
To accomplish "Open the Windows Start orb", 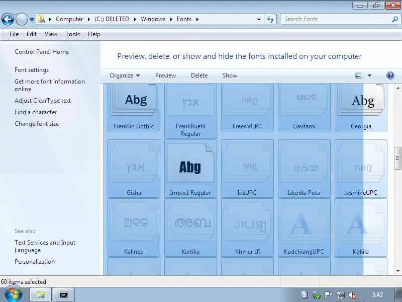I will tap(14, 294).
